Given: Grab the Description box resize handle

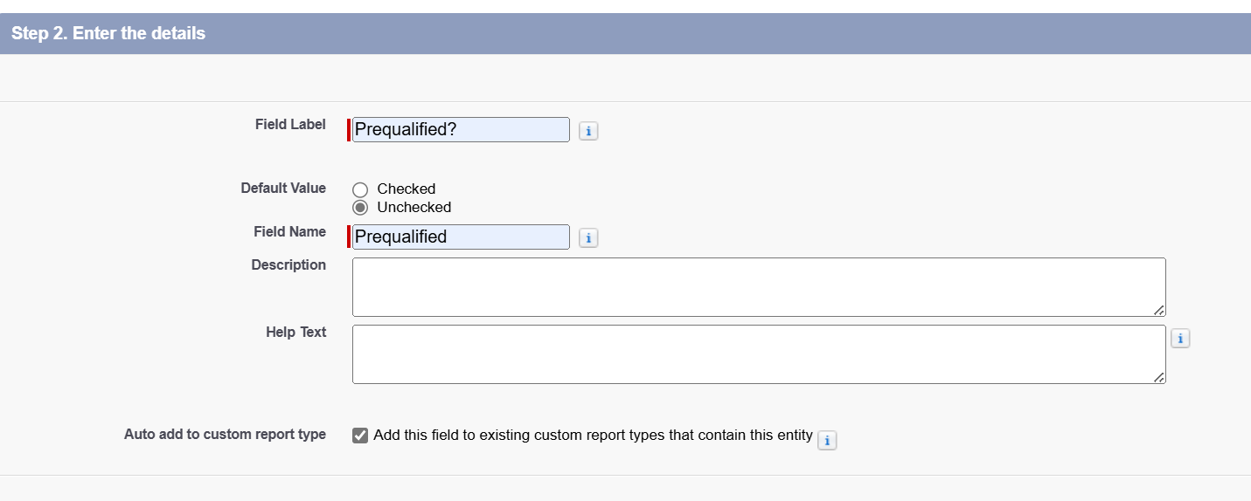Looking at the screenshot, I should point(1159,310).
